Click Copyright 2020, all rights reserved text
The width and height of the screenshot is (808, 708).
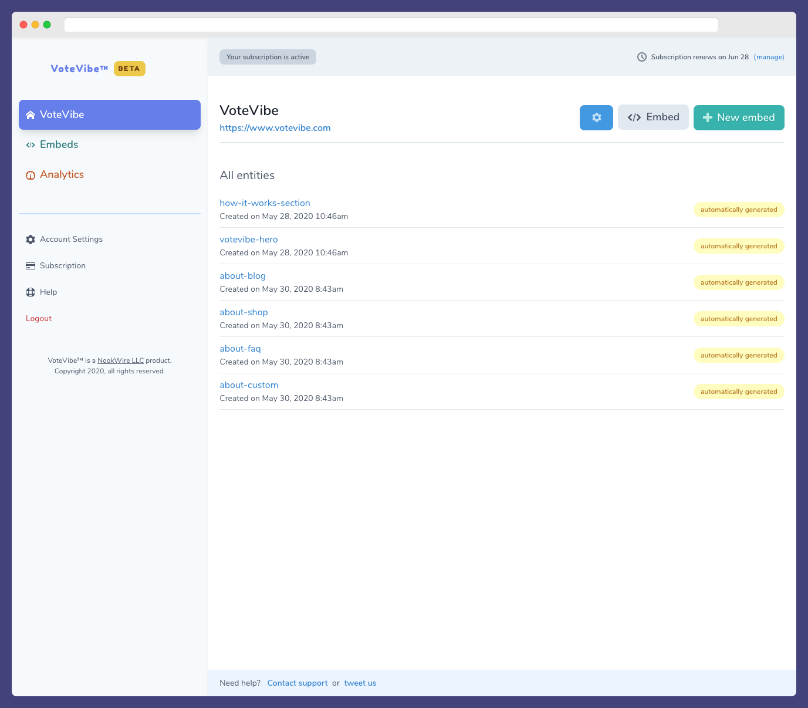tap(110, 371)
